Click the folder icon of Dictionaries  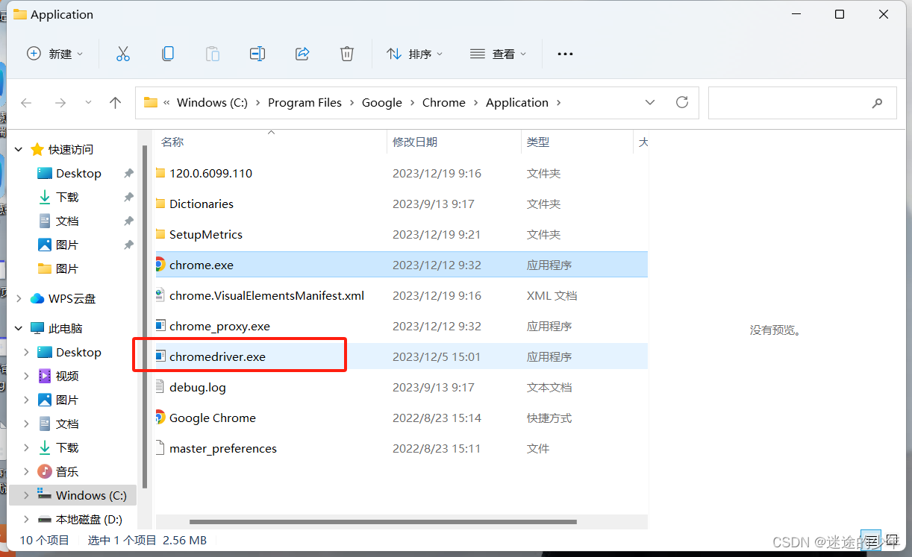(160, 204)
